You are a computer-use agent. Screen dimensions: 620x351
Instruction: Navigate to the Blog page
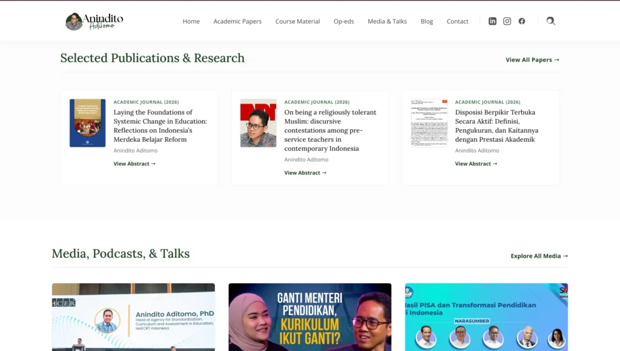point(427,21)
